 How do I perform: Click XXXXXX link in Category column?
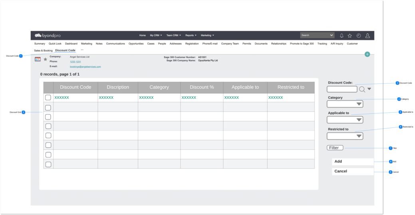(146, 98)
